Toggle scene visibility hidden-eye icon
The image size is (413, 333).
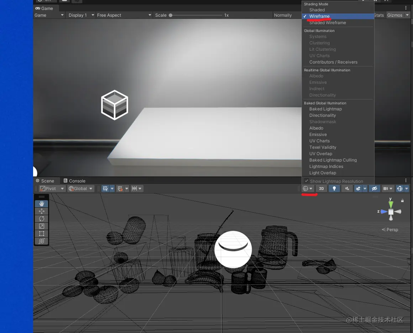(x=374, y=189)
